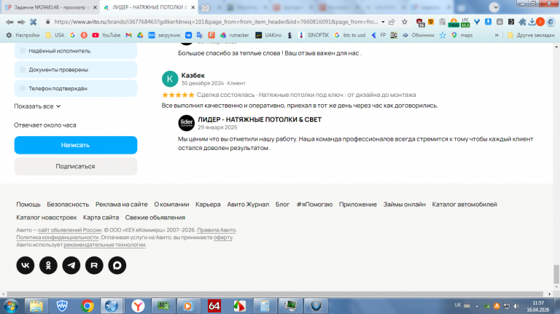Click the share page icon in address bar
This screenshot has width=560, height=314.
392,22
